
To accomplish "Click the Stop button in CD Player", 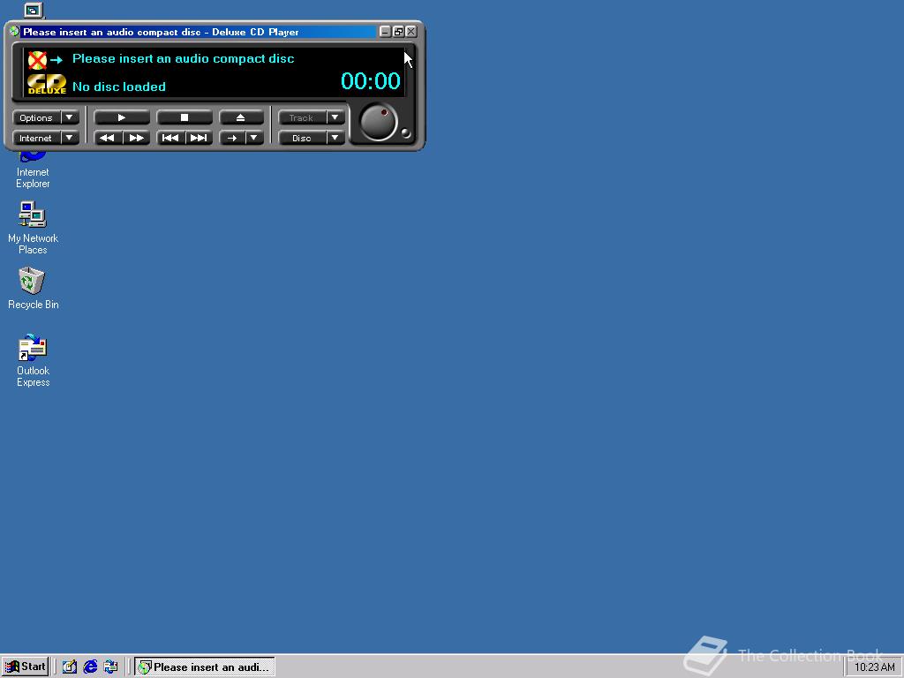I will click(184, 117).
